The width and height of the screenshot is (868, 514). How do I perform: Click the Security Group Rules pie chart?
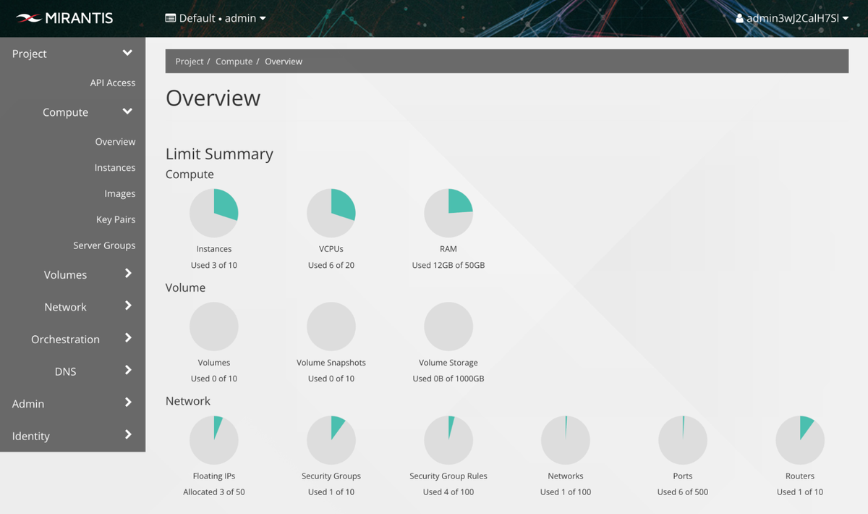point(448,440)
